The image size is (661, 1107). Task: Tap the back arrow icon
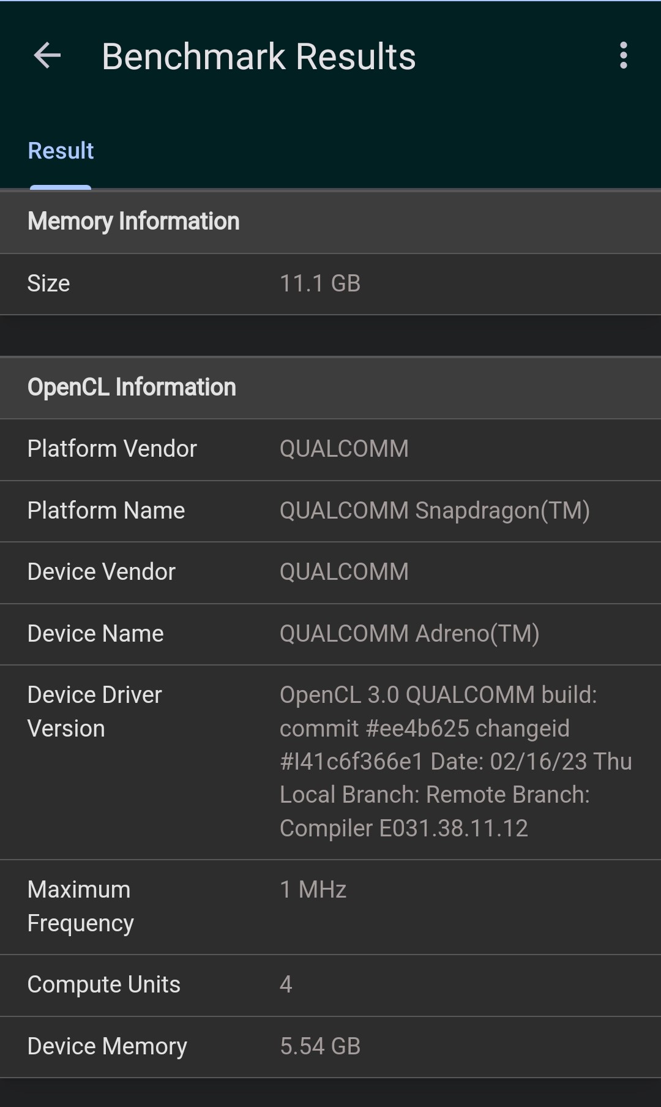(47, 56)
